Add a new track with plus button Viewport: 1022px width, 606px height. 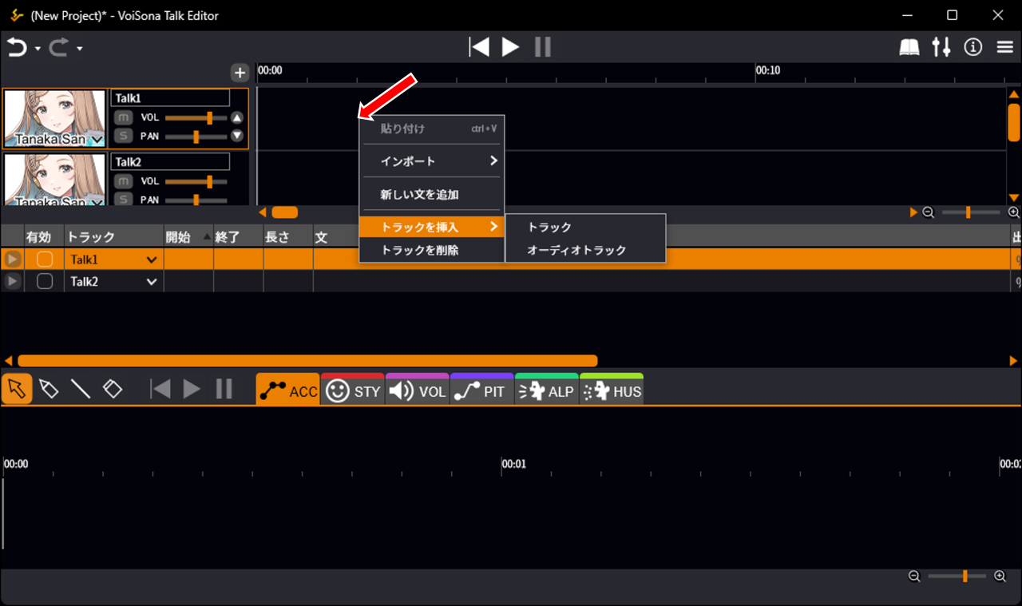click(x=240, y=73)
